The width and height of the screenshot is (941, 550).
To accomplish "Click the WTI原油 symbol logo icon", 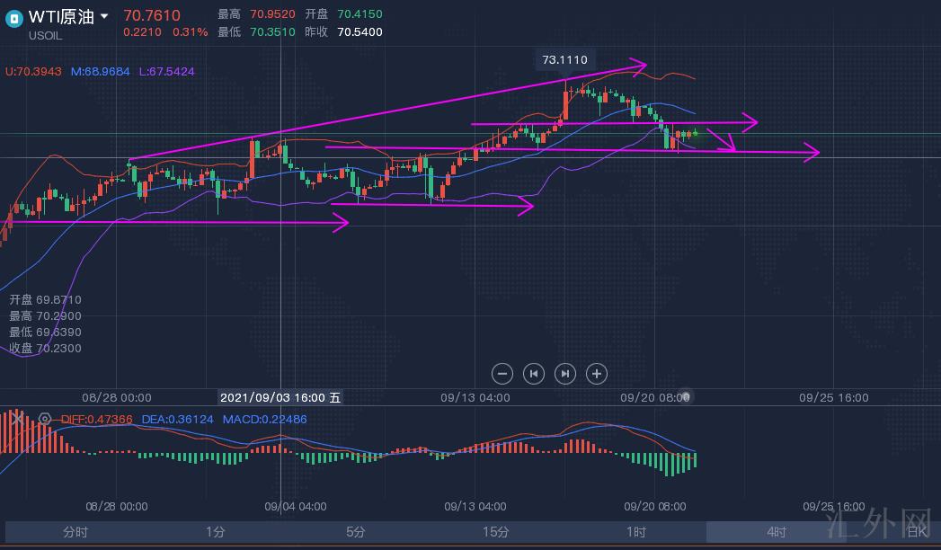I will [13, 17].
